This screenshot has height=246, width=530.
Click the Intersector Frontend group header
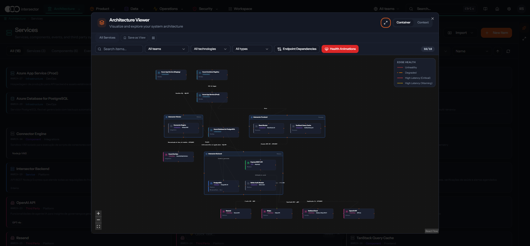click(x=287, y=117)
